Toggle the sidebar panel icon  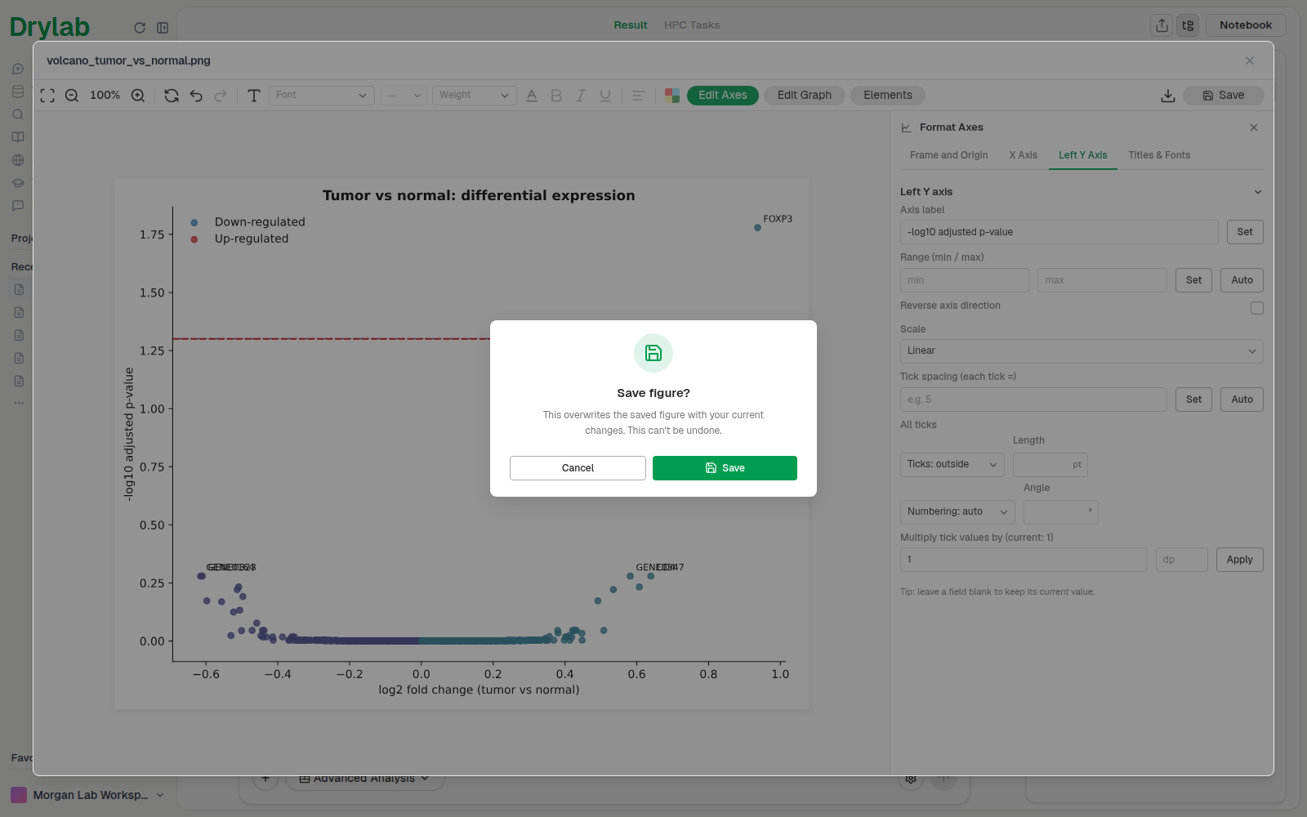(x=163, y=28)
